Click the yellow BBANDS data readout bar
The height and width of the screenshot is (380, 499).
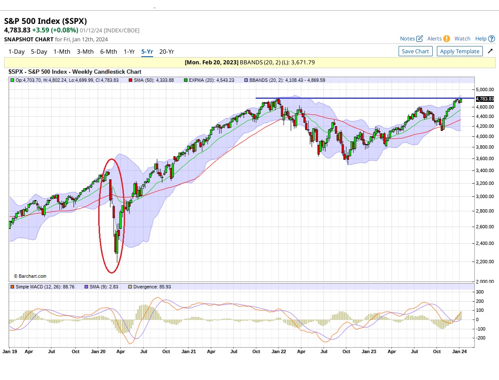point(250,63)
